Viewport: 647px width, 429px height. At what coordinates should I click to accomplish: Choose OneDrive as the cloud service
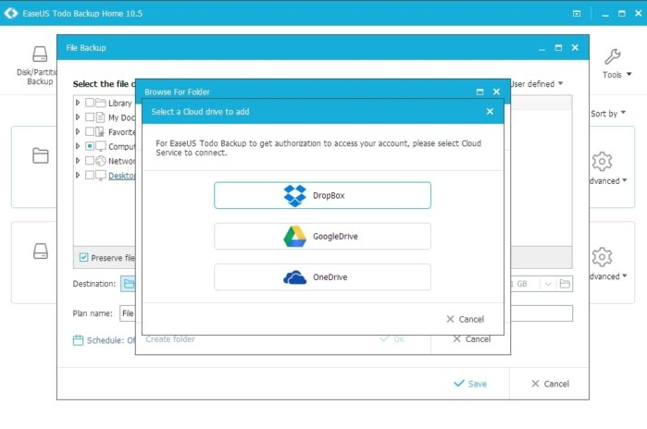point(322,277)
